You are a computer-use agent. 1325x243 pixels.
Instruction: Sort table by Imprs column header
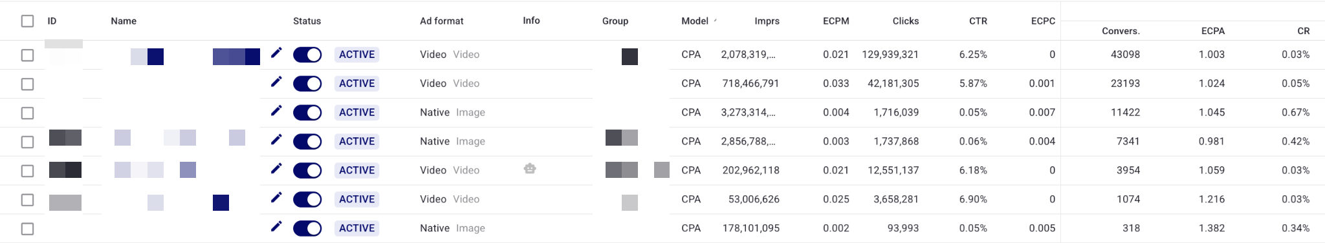[x=767, y=21]
